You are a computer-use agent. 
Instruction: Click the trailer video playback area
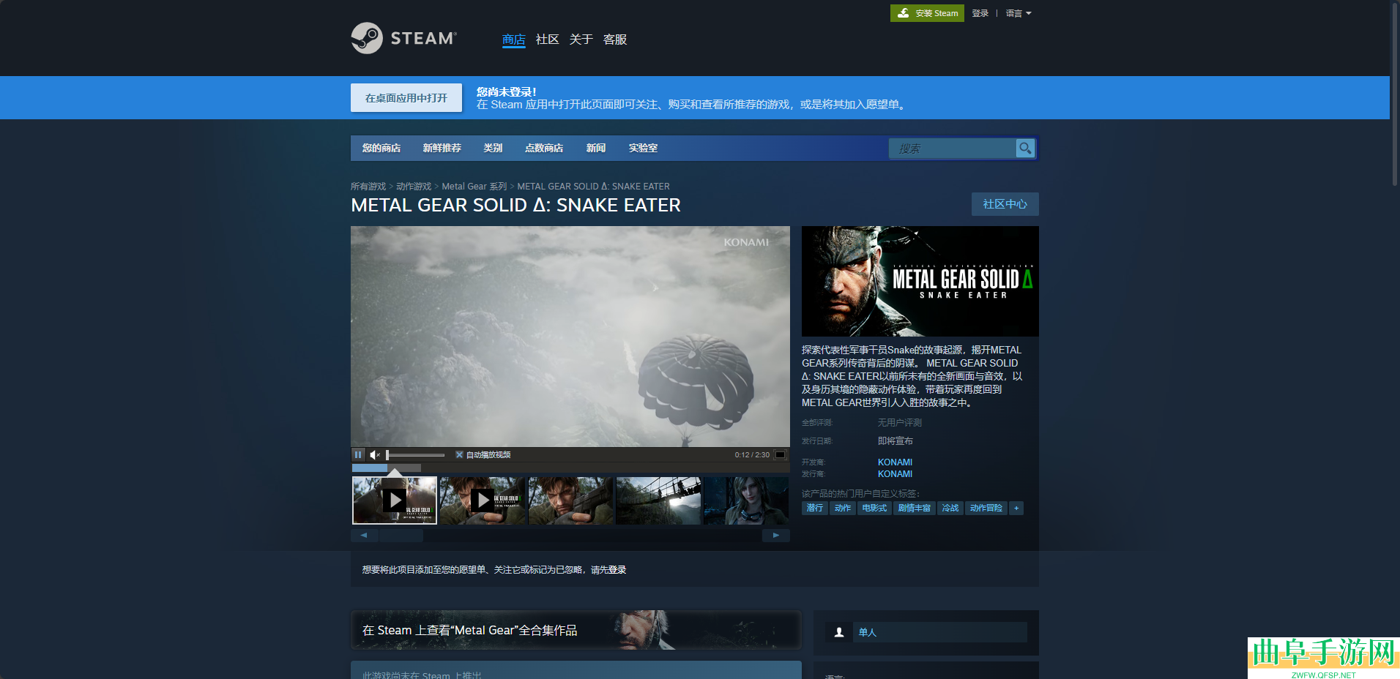tap(570, 337)
